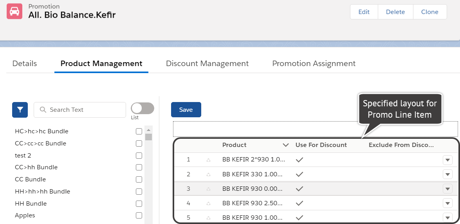The height and width of the screenshot is (224, 460).
Task: Click the Promotion car icon
Action: 14,11
